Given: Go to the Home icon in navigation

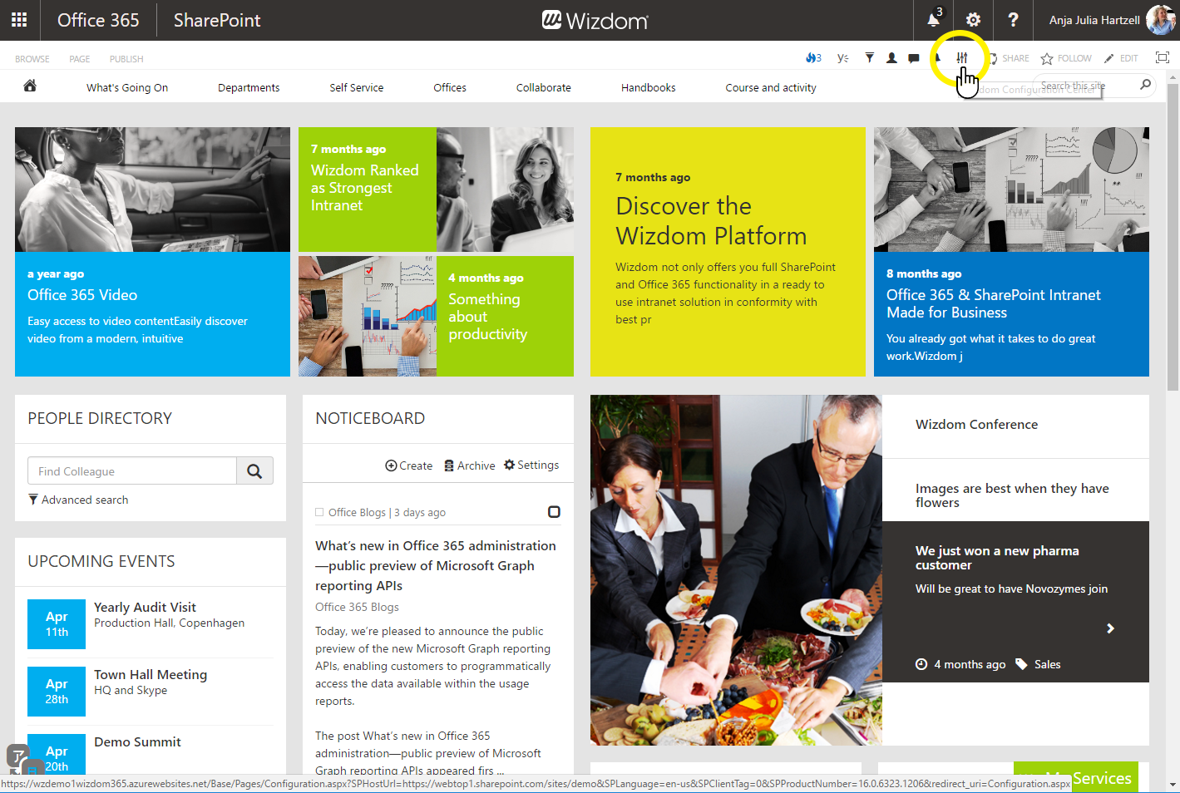Looking at the screenshot, I should pyautogui.click(x=30, y=86).
